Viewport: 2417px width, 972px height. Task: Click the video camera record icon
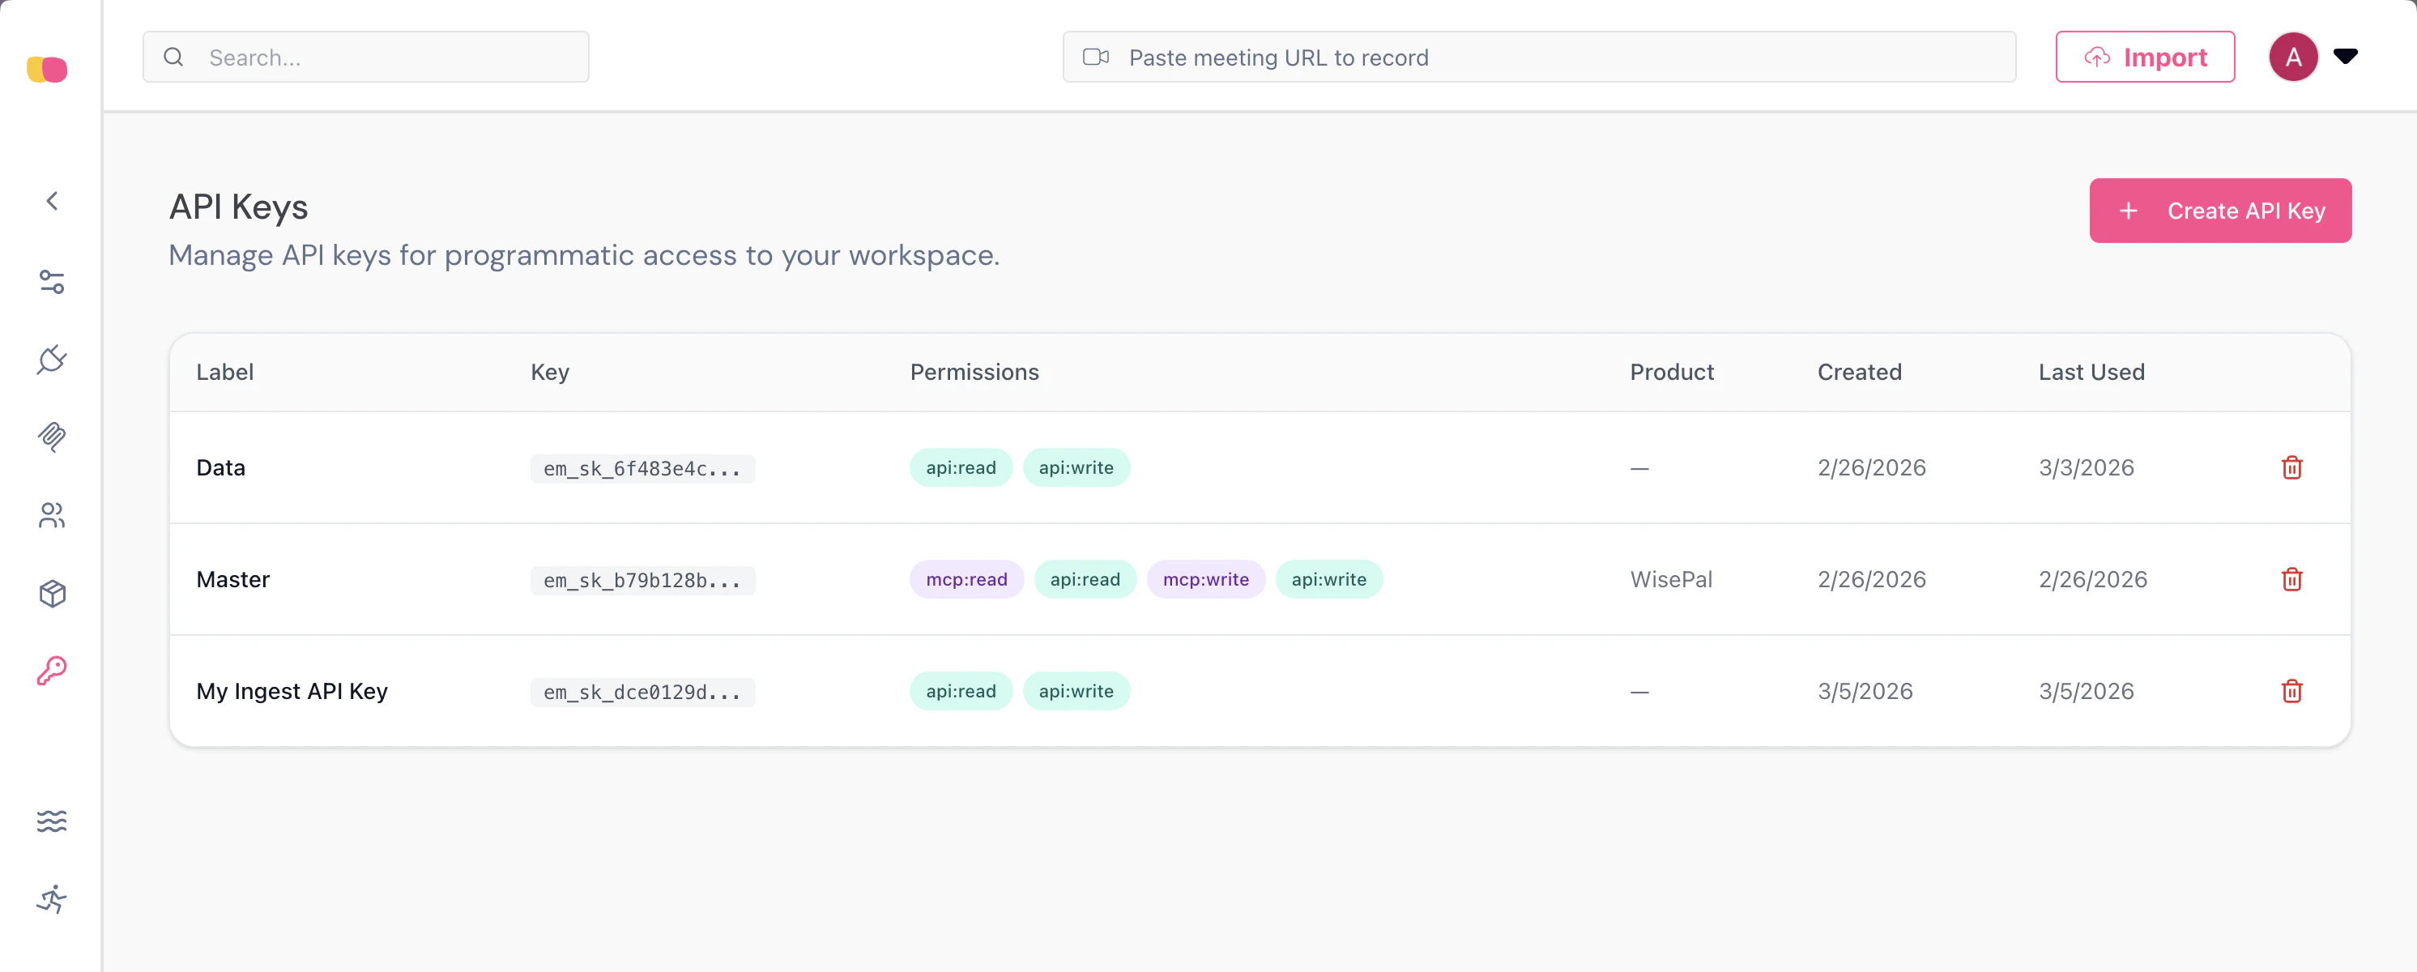tap(1096, 58)
